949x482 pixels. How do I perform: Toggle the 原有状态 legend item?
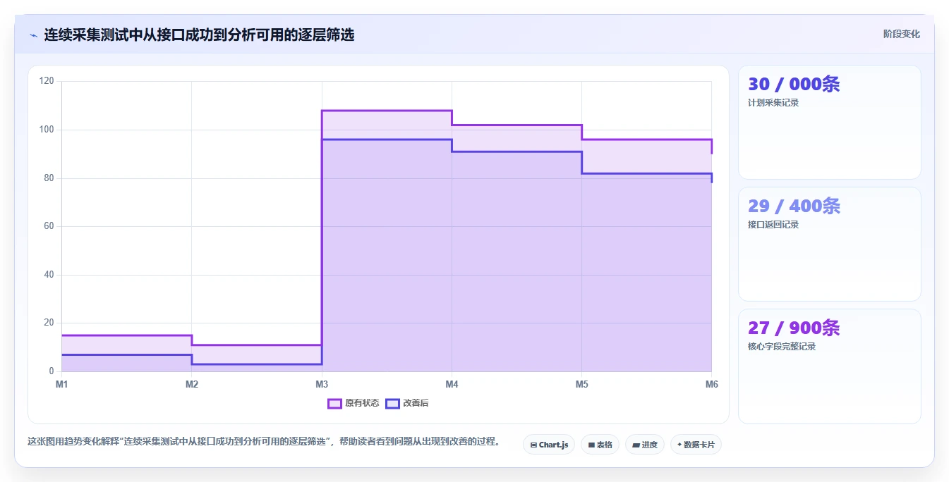353,403
